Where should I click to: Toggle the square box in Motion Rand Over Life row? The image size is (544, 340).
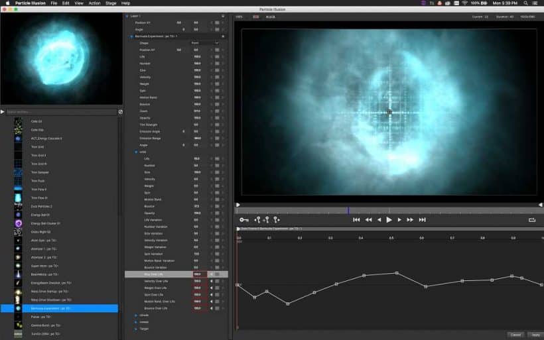[x=217, y=301]
